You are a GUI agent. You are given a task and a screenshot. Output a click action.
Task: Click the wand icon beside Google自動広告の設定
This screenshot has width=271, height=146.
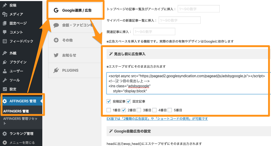[111, 131]
